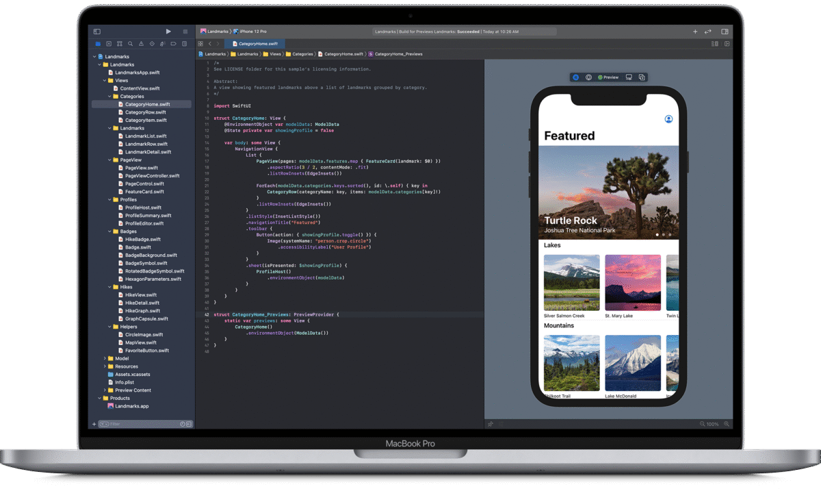Open the related items grid icon
Screen dimensions: 821x489
200,43
